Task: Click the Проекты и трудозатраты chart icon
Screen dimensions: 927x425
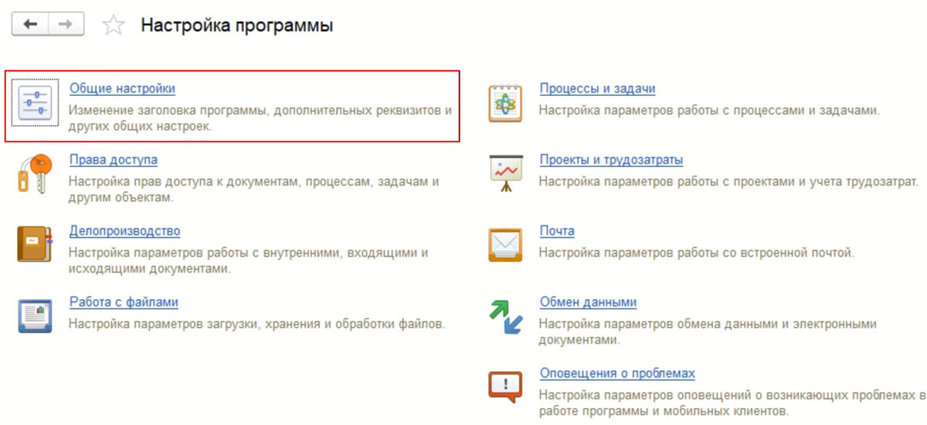Action: click(x=505, y=173)
